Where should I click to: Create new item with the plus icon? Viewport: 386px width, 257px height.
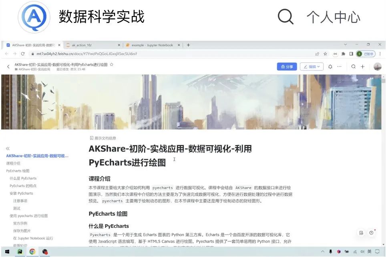coord(363,67)
